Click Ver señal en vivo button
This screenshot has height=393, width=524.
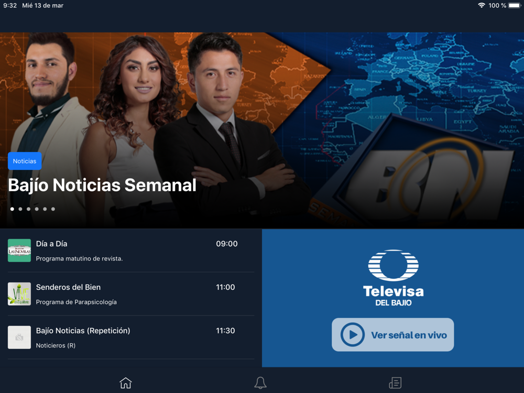coord(392,334)
